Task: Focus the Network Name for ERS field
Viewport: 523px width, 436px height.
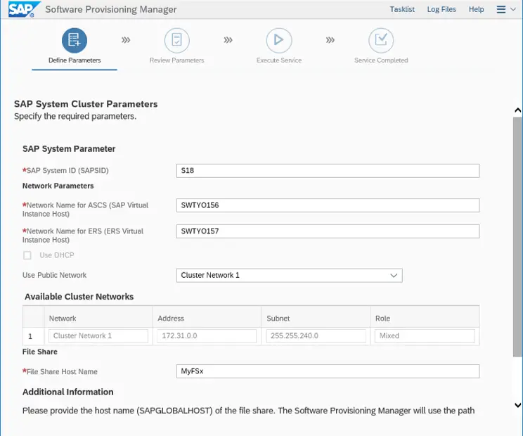Action: (x=328, y=231)
